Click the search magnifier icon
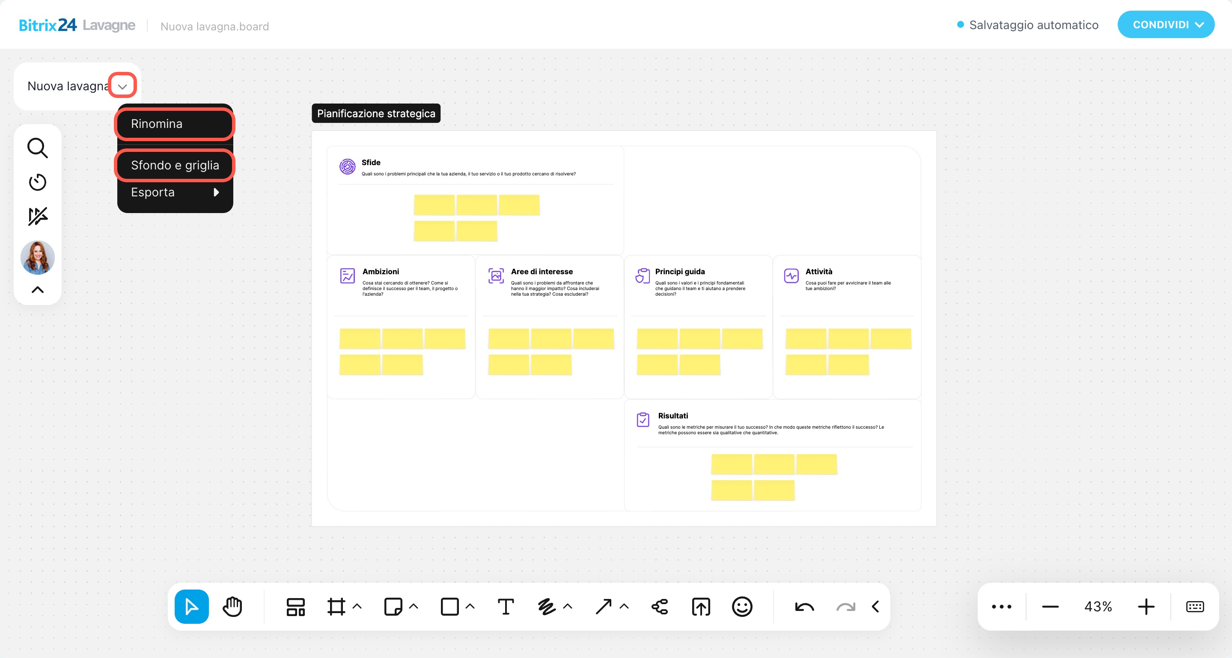1232x658 pixels. [x=37, y=148]
